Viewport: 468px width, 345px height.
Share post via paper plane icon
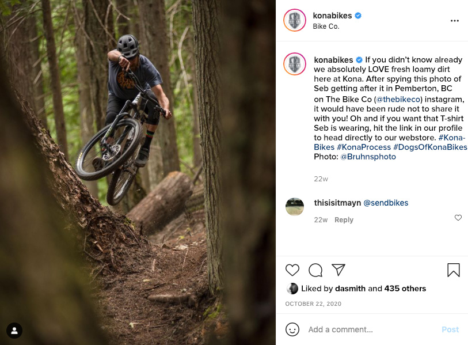coord(338,270)
